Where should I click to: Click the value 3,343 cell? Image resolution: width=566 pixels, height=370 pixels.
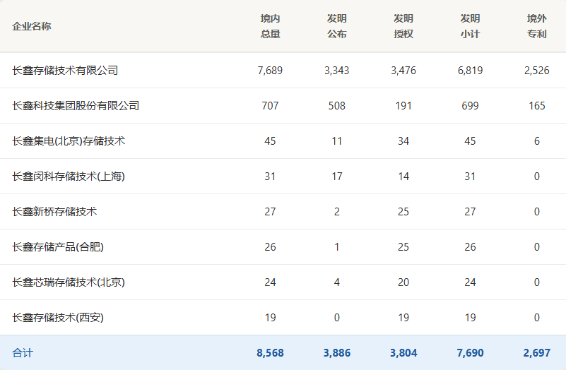(337, 71)
